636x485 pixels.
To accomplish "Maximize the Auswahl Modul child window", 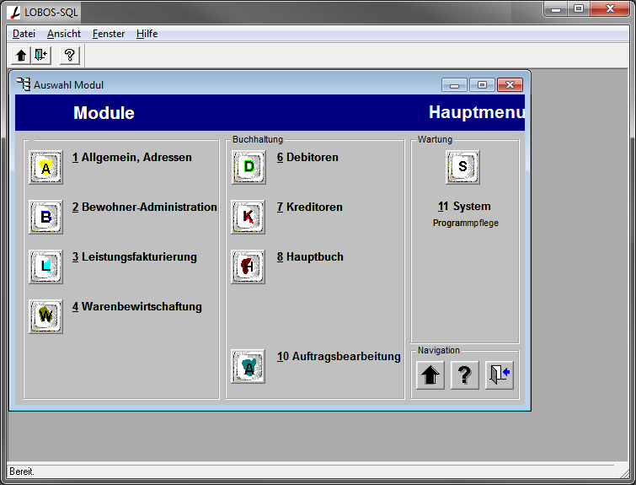I will pos(482,85).
